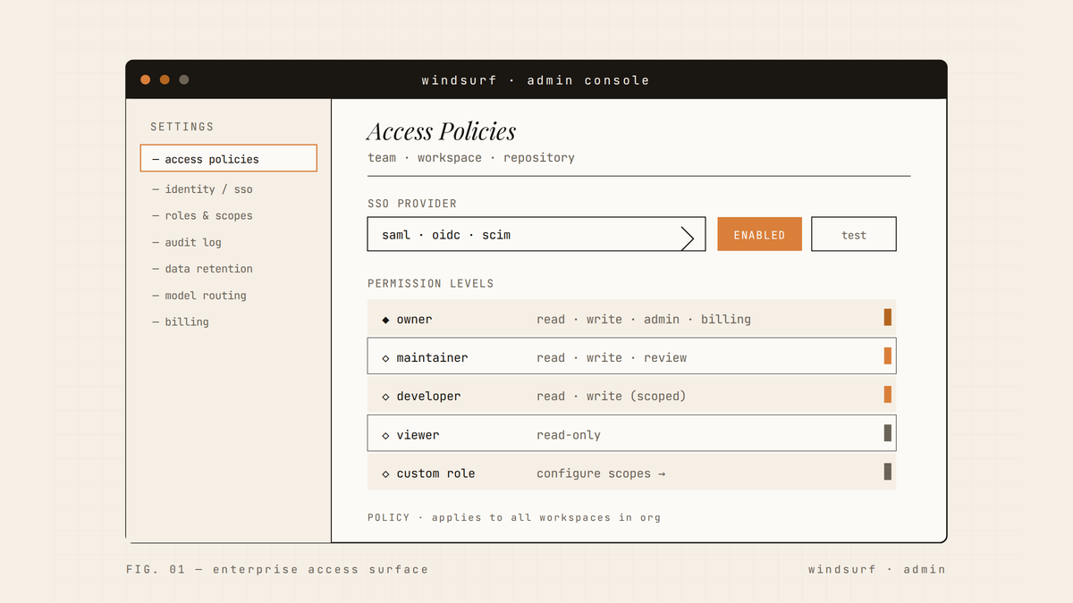Click the dark orange swatch on owner row
The image size is (1073, 603).
(x=888, y=317)
